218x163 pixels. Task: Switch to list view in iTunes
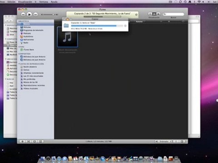pos(150,14)
